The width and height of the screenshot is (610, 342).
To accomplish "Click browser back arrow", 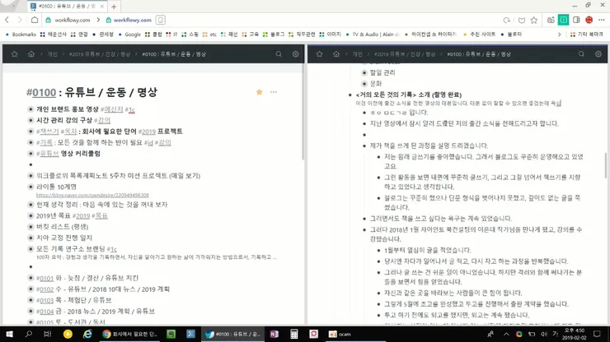I will (7, 20).
